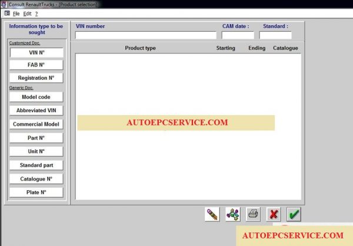Select the VIN N° search type
Viewport: 353px width, 246px height.
pyautogui.click(x=36, y=53)
